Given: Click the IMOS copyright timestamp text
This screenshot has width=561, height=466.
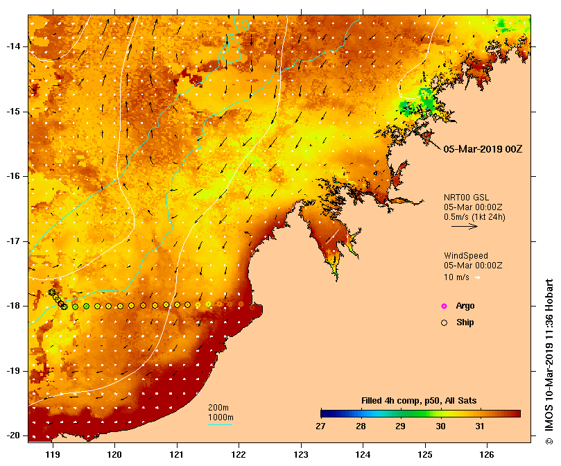Looking at the screenshot, I should coord(549,361).
